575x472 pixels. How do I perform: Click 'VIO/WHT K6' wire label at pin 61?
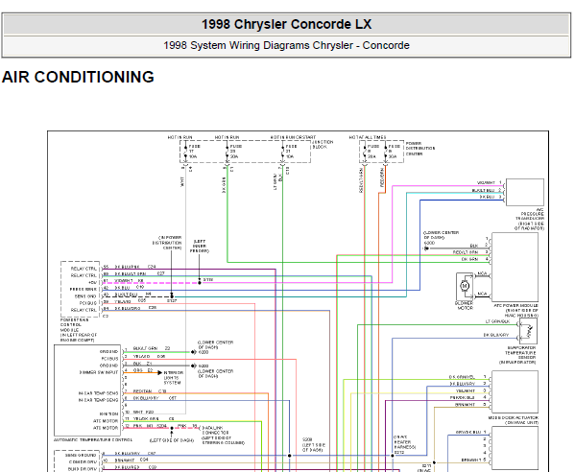(129, 281)
